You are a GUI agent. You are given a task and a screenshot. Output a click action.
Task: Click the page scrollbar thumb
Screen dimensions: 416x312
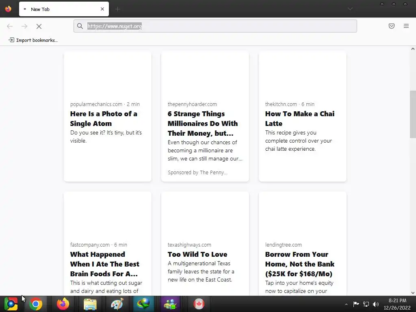413,114
